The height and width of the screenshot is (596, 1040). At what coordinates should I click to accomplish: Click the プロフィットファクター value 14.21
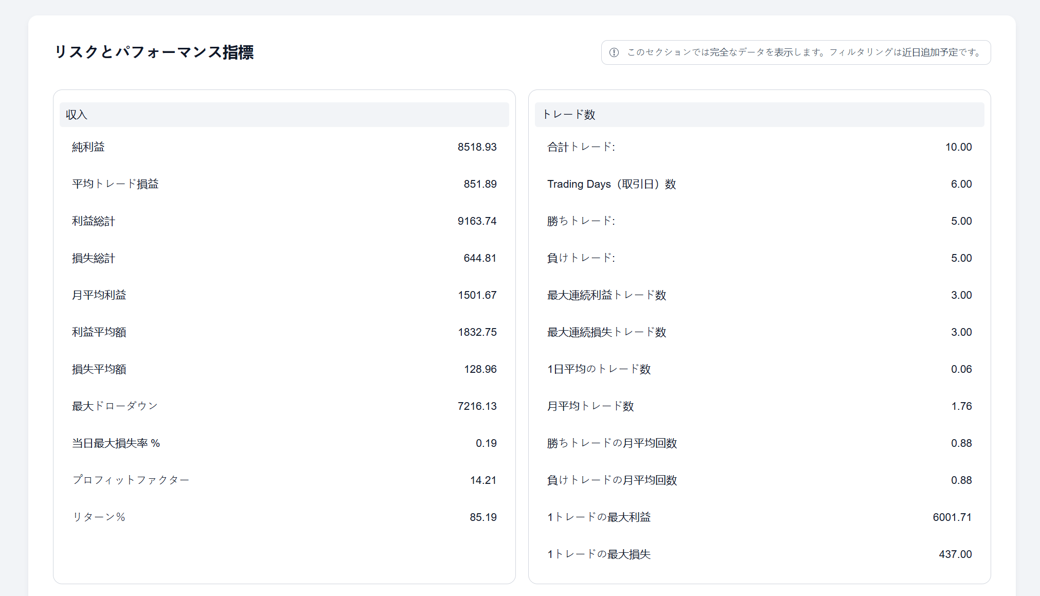coord(483,480)
